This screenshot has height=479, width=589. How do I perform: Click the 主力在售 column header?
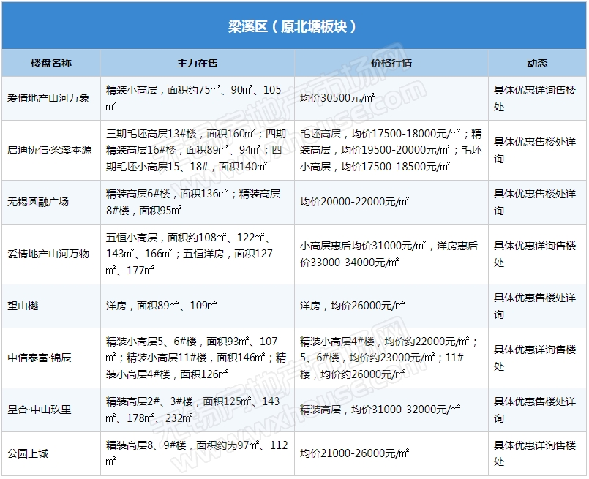(x=198, y=63)
